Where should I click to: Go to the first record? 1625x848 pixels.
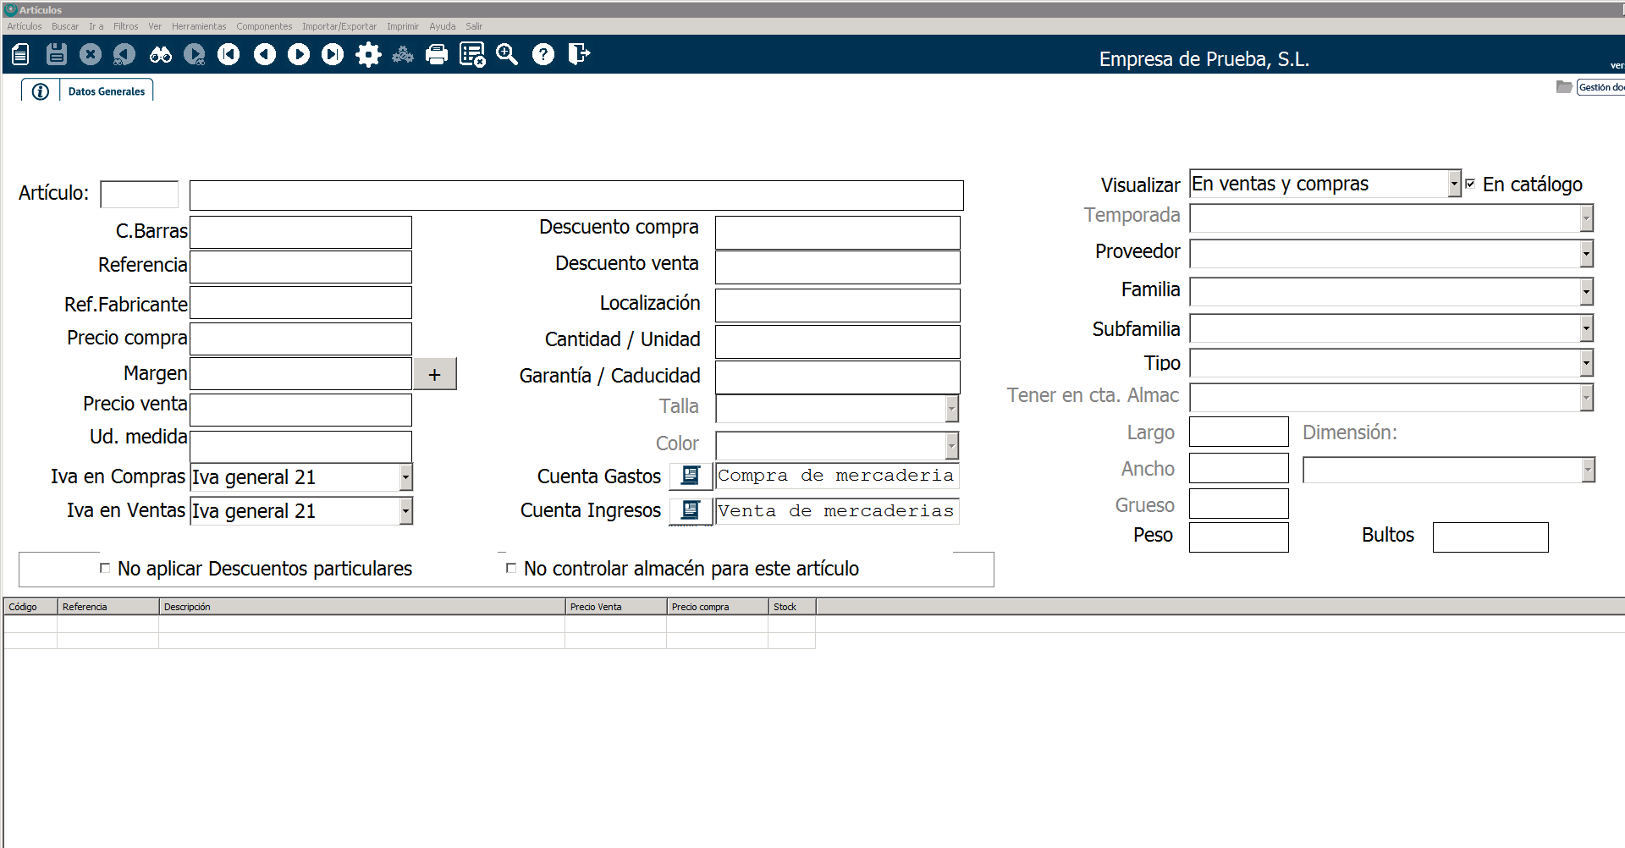(x=229, y=55)
